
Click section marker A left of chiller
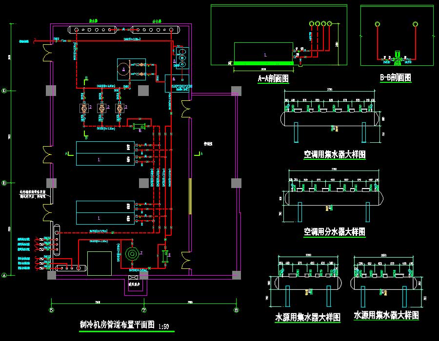click(69, 153)
